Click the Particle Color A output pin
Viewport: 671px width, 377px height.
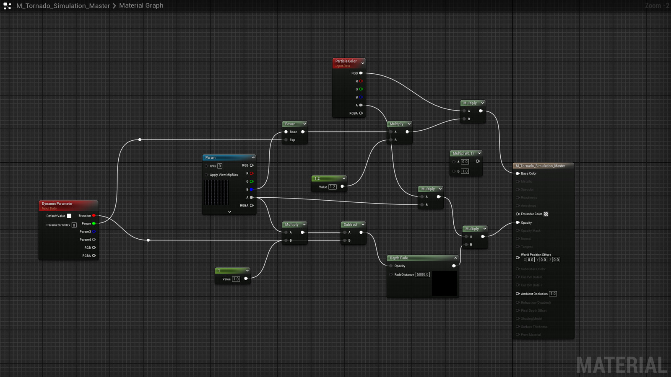click(x=361, y=105)
